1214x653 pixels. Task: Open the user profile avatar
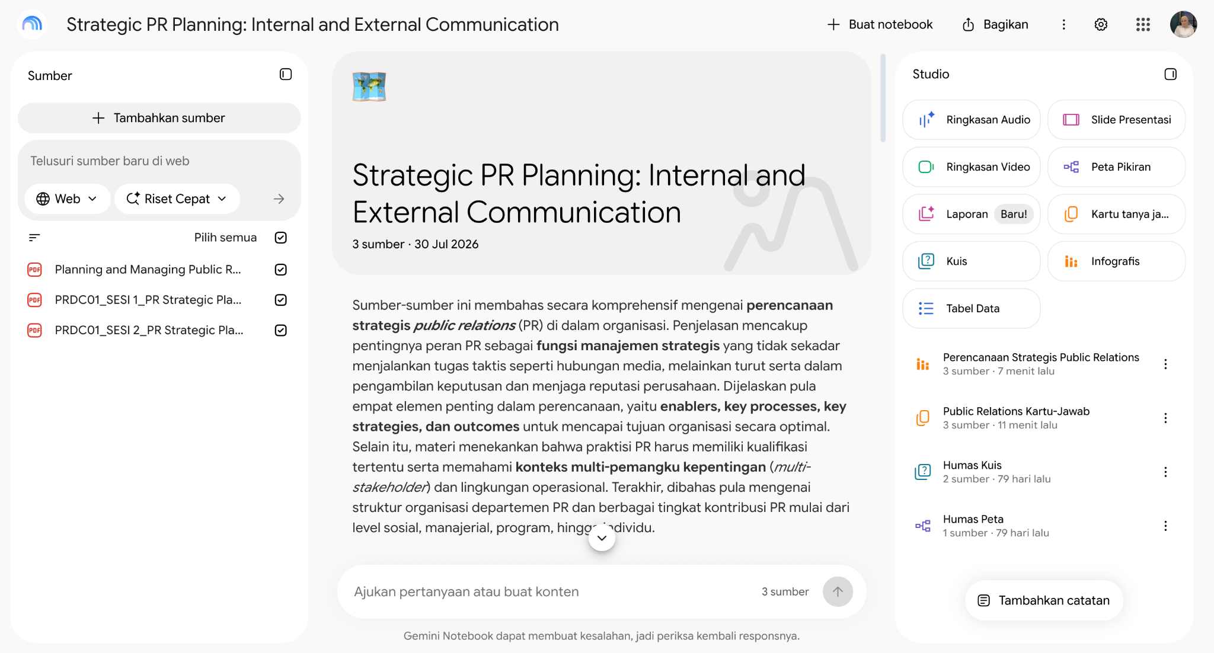[x=1183, y=24]
